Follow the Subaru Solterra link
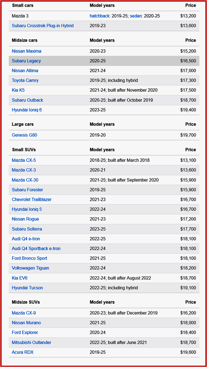The image size is (207, 367). tap(27, 229)
